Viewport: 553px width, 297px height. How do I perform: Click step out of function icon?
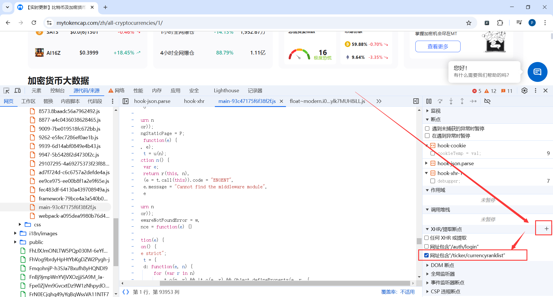click(x=462, y=101)
